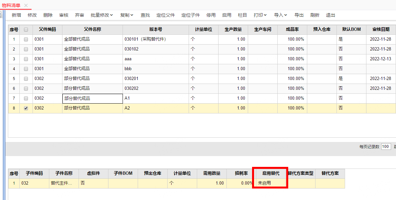Click the 新增 toolbar button
396x200 pixels.
[16, 15]
